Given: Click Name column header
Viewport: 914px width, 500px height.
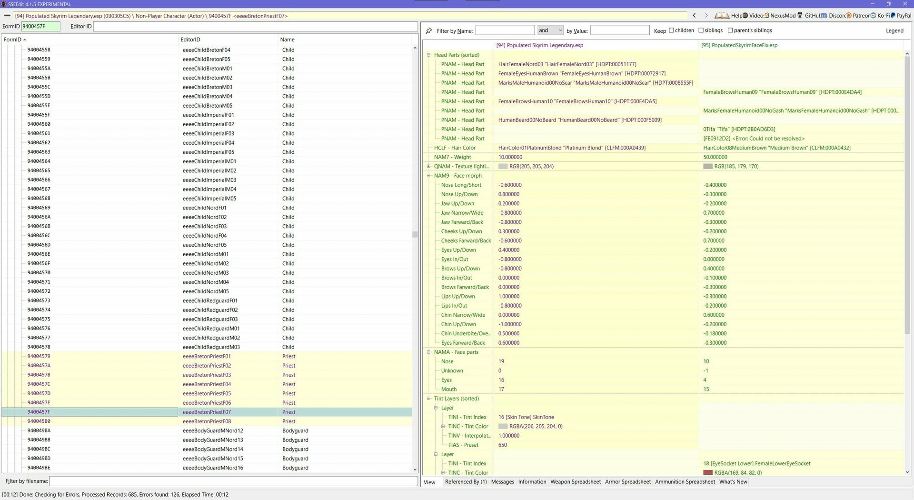Looking at the screenshot, I should click(345, 40).
